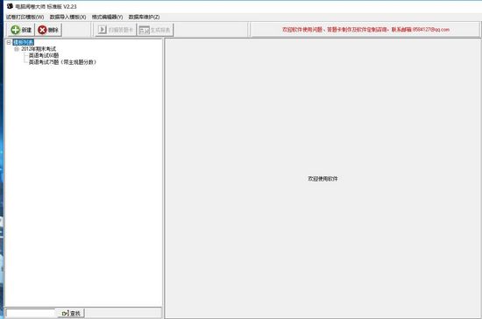Image resolution: width=482 pixels, height=319 pixels.
Task: Click the 欢迎使用软件 welcome text
Action: (323, 179)
